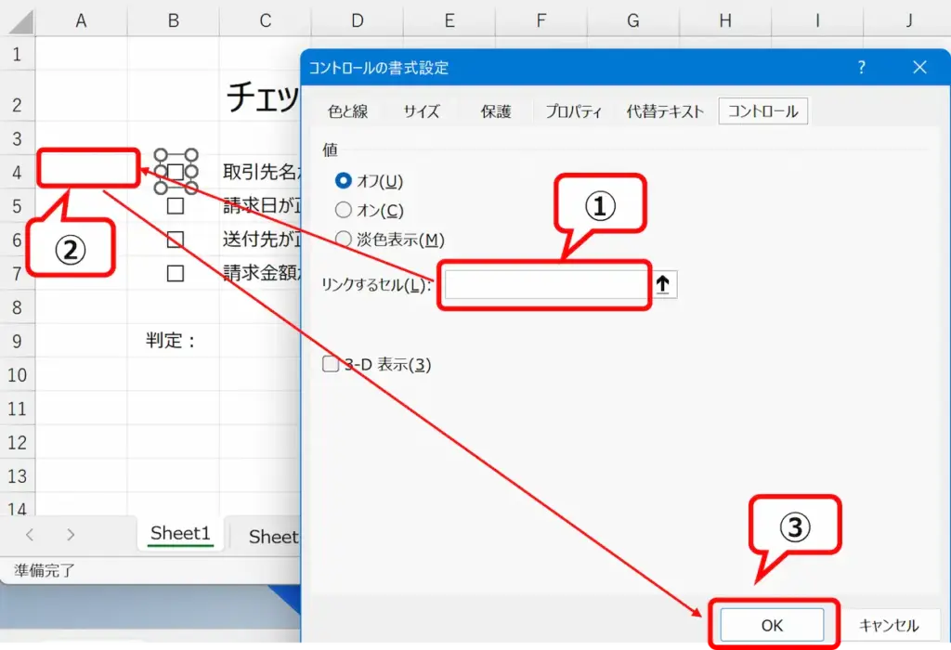Check the checkbox beside 請求日
Viewport: 951px width, 650px height.
[174, 205]
